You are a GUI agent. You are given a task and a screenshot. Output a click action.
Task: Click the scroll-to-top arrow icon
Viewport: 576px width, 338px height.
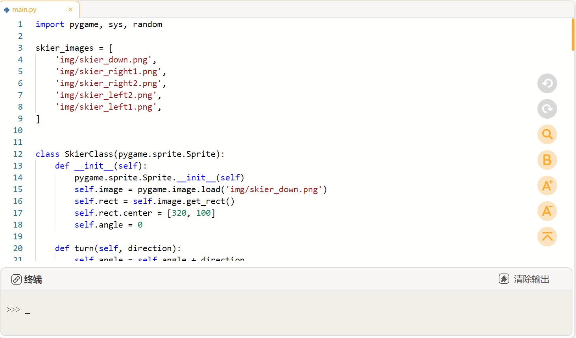tap(547, 237)
